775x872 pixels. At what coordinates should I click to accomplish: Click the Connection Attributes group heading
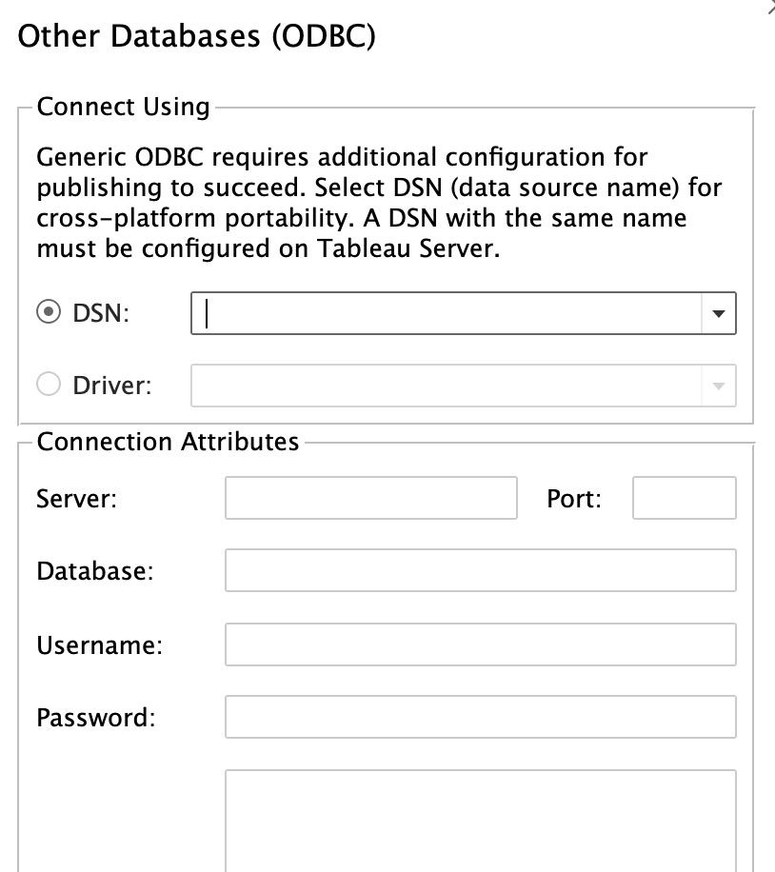click(x=168, y=442)
